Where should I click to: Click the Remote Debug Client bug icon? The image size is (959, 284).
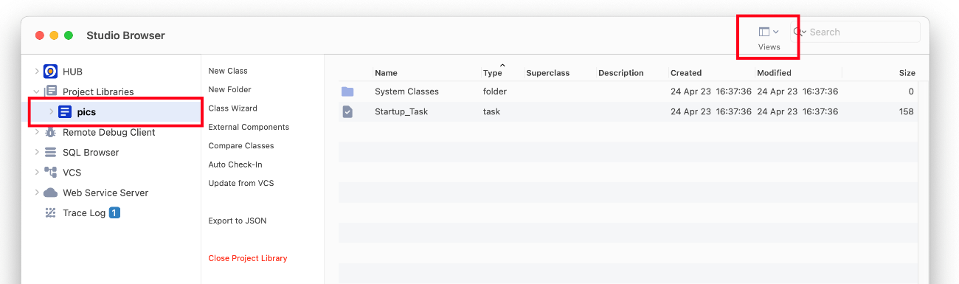50,132
